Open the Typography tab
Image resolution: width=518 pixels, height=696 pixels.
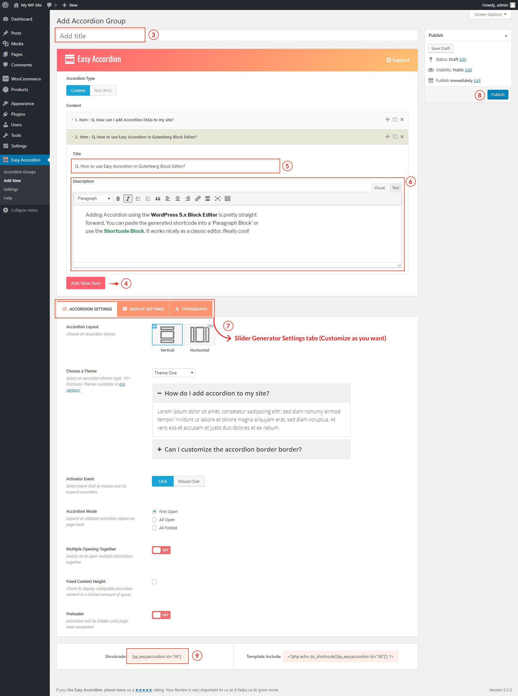pos(191,309)
